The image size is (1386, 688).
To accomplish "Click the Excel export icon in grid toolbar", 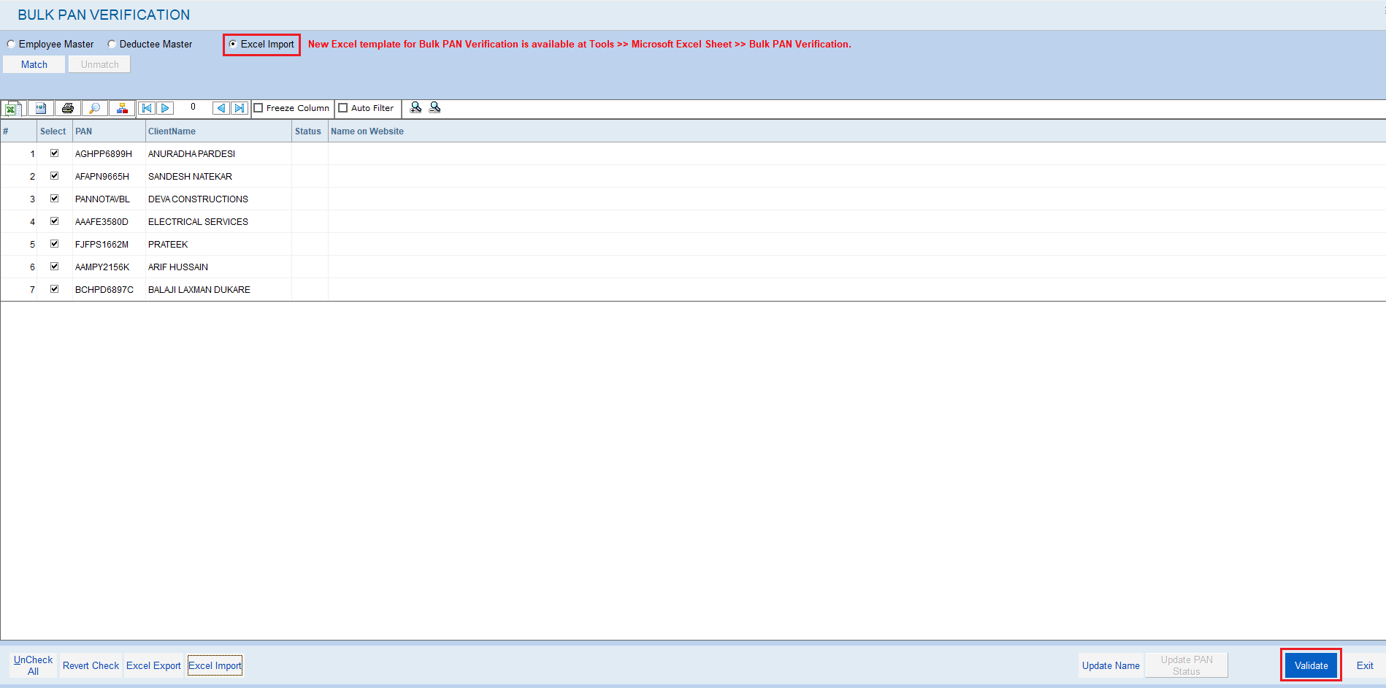I will point(13,109).
